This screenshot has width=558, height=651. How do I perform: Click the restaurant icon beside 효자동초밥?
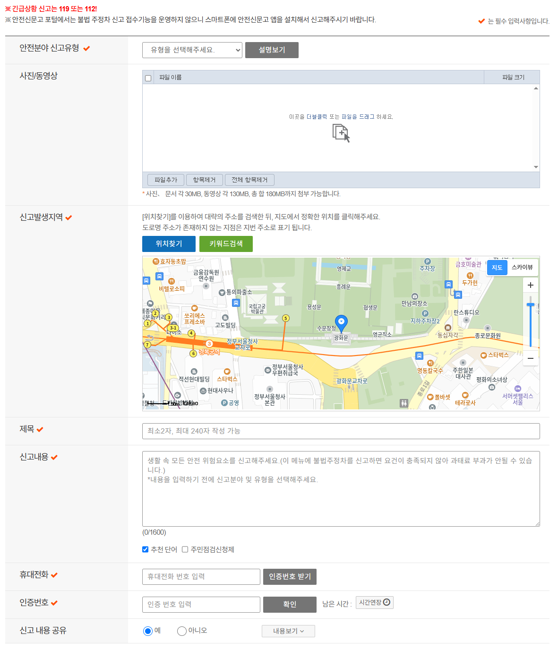(x=156, y=261)
